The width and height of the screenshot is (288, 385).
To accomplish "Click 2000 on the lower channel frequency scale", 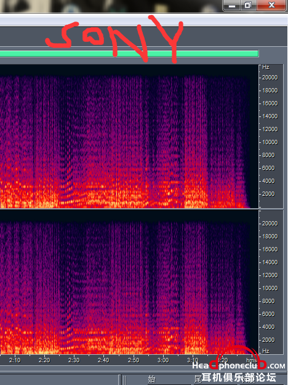I will point(268,340).
